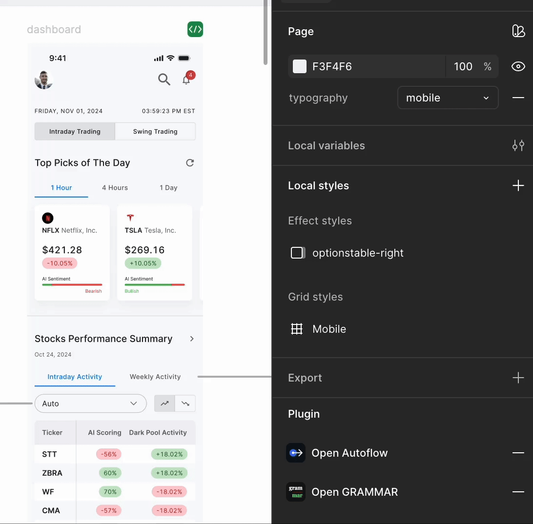533x524 pixels.
Task: Open the TSLA Tesla stock card
Action: 155,252
